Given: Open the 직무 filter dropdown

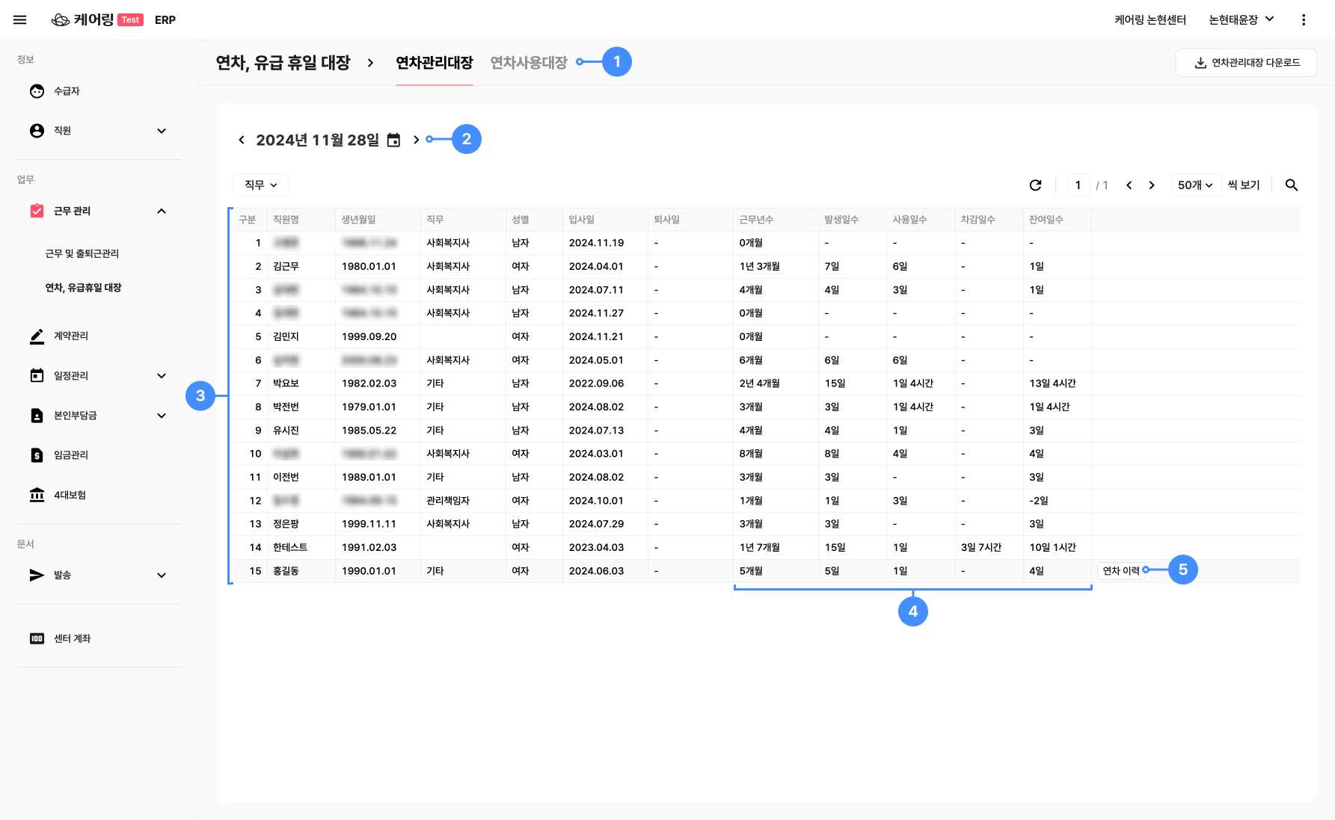Looking at the screenshot, I should [261, 185].
